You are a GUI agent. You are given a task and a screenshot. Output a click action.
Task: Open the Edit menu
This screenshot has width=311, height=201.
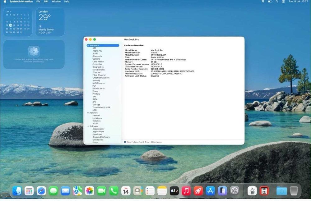coord(46,1)
